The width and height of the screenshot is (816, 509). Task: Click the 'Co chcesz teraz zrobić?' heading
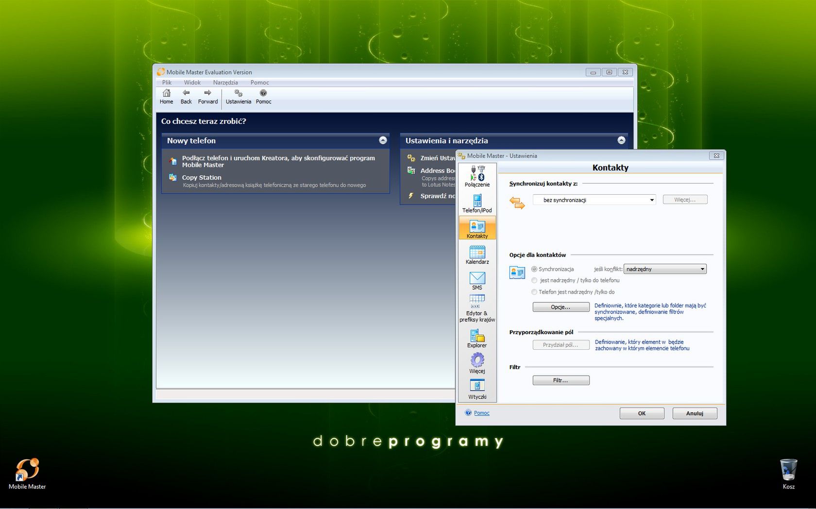[204, 121]
